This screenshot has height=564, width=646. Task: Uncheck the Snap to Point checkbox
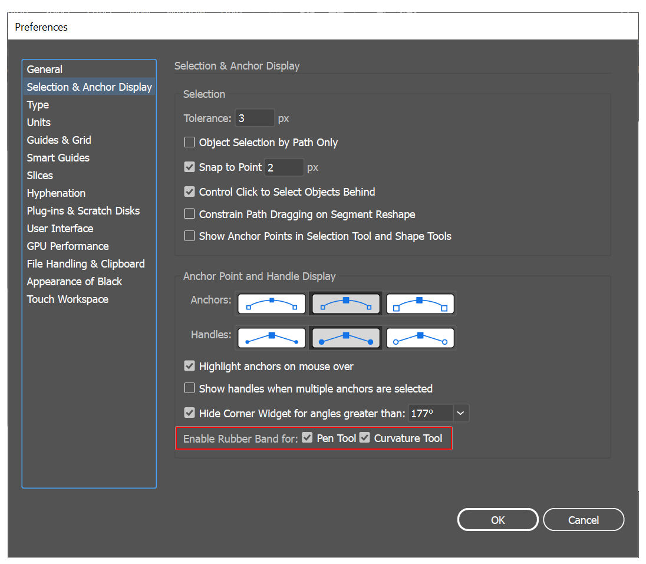[x=189, y=167]
